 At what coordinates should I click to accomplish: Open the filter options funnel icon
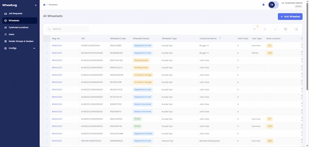255,29
